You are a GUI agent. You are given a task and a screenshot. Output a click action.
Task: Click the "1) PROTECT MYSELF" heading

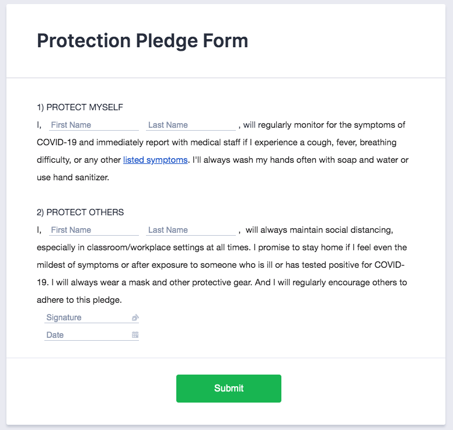(x=80, y=107)
